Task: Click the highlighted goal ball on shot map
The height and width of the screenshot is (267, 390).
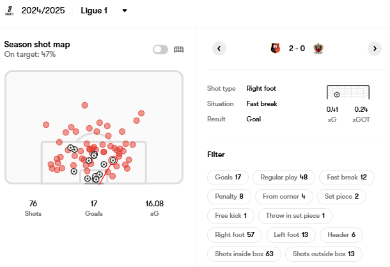Action: tap(113, 160)
